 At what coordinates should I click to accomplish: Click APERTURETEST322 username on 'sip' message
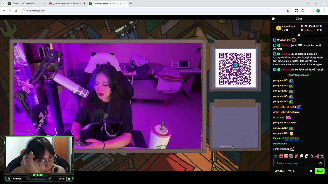point(284,112)
